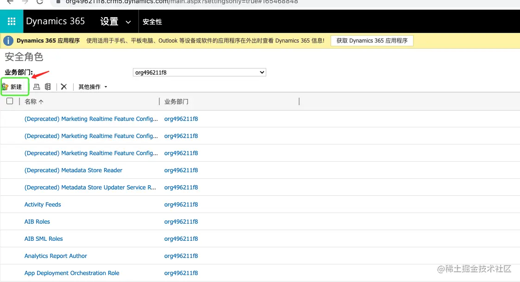This screenshot has width=520, height=282.
Task: Open App Deployment Orchestration Role
Action: (x=72, y=273)
